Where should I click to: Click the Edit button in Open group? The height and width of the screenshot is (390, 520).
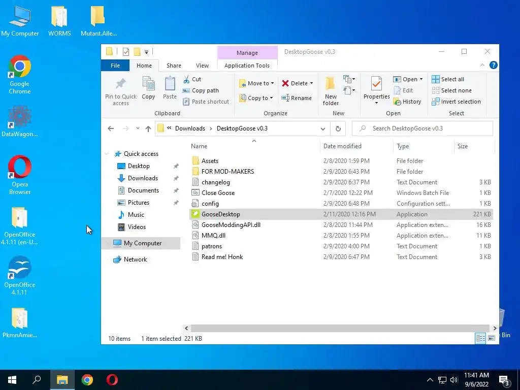click(x=403, y=90)
